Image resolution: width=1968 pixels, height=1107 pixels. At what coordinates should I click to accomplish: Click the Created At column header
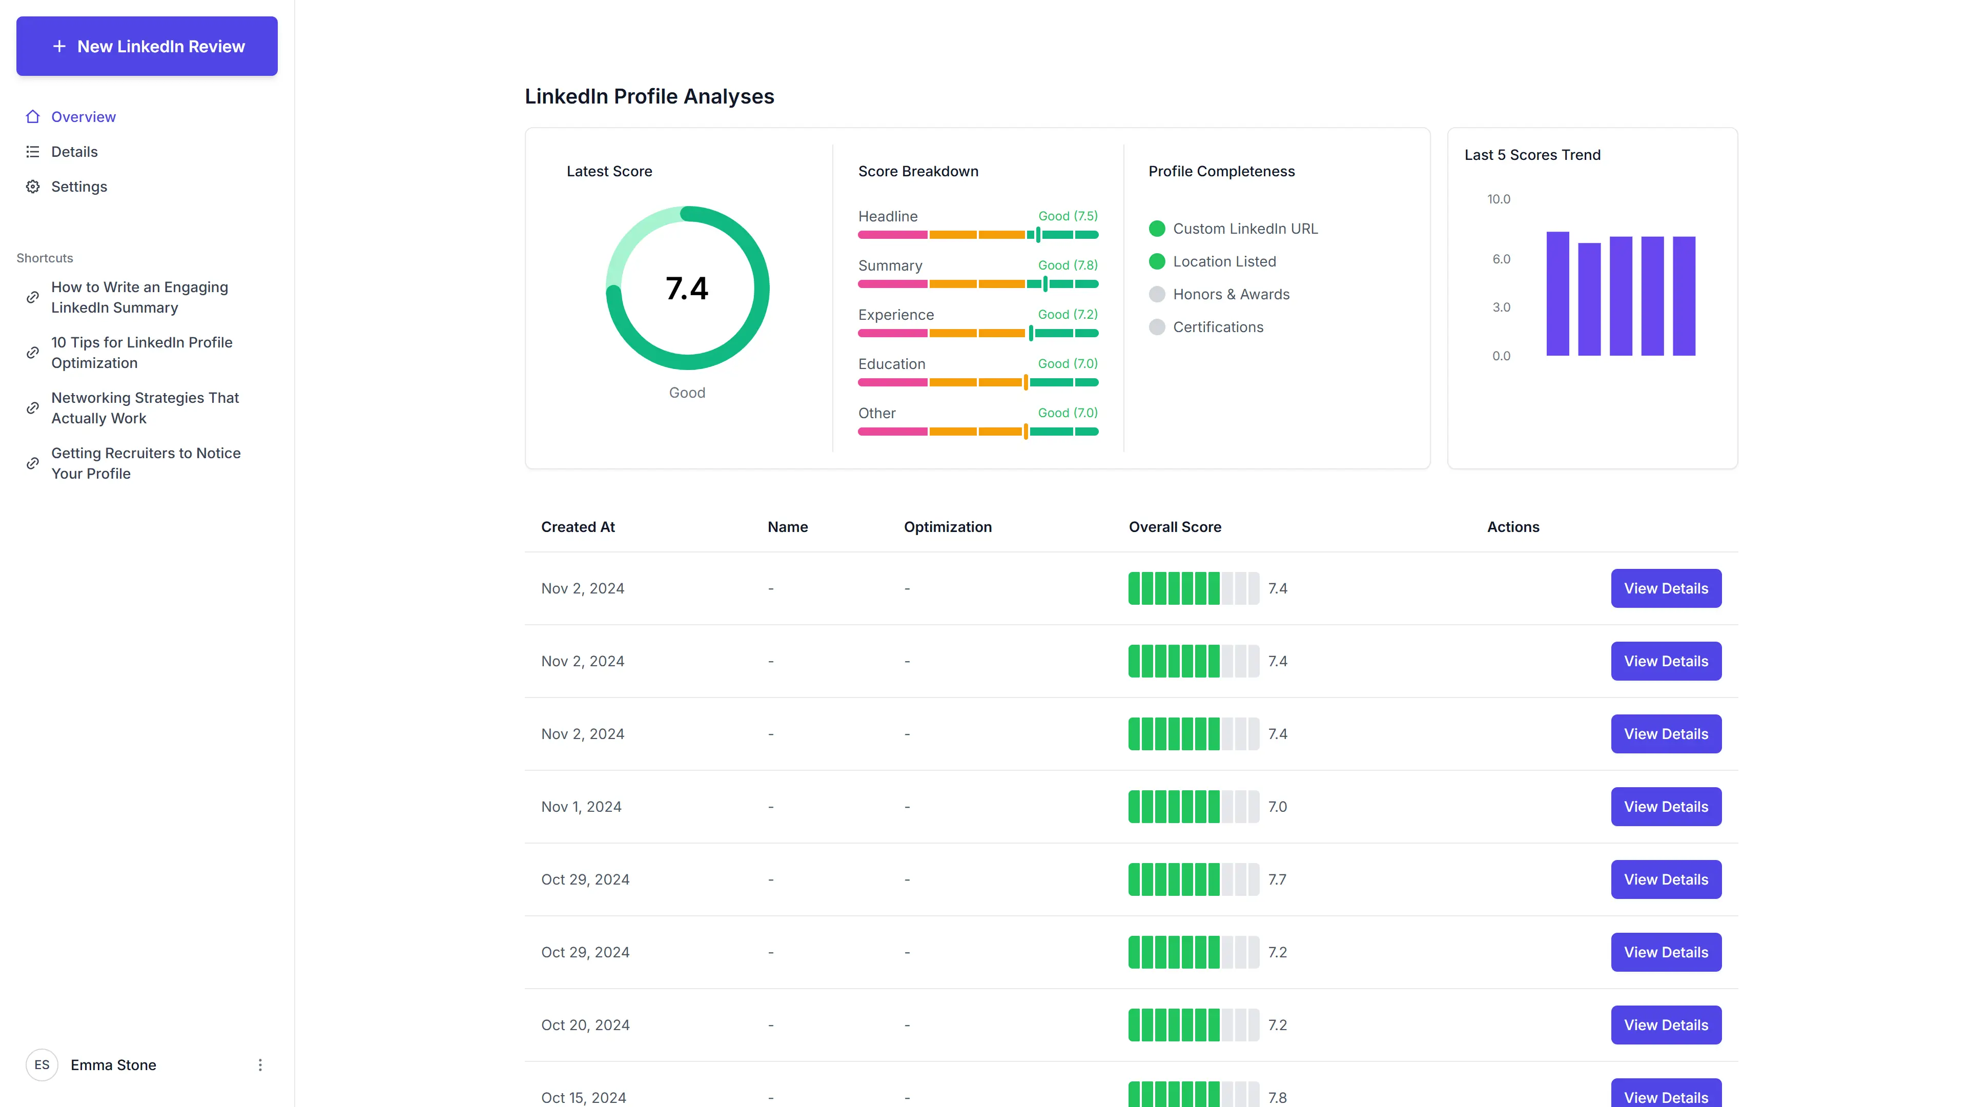(x=578, y=527)
